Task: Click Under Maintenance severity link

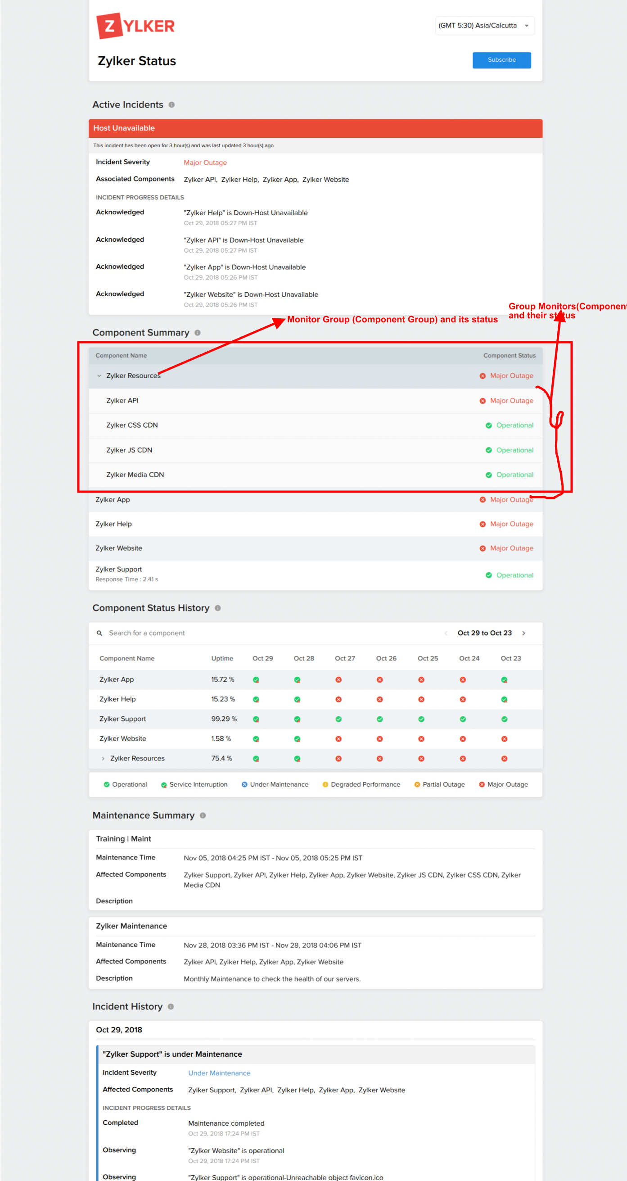Action: [x=219, y=1073]
